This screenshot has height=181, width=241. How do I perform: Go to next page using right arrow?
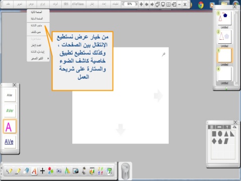(152, 4)
